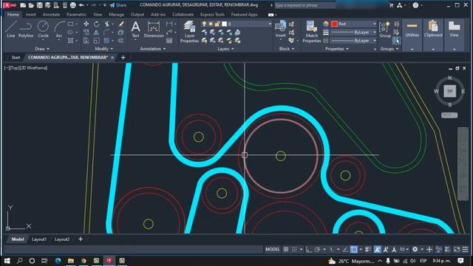The width and height of the screenshot is (473, 266).
Task: Click the Group tool
Action: click(x=384, y=30)
